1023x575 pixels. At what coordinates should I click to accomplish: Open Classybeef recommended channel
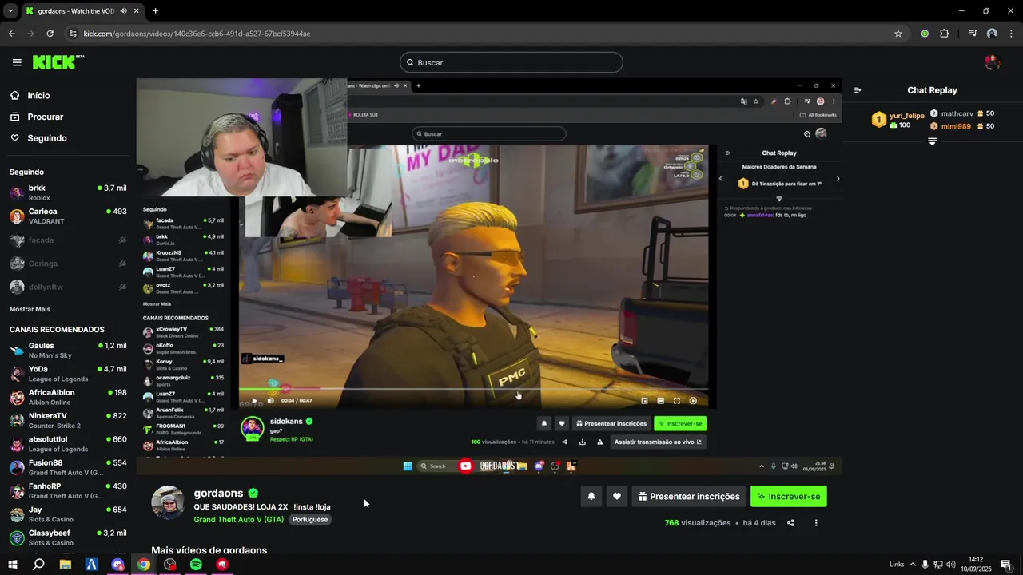(x=68, y=537)
